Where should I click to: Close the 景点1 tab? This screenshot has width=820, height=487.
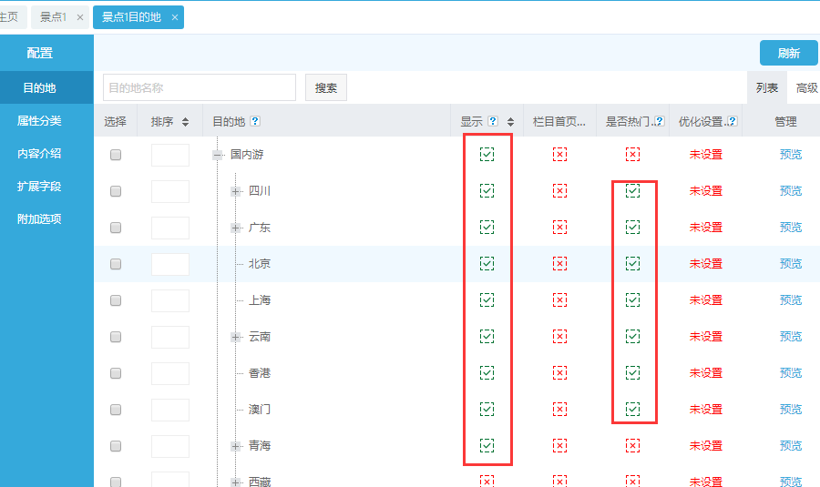coord(80,17)
